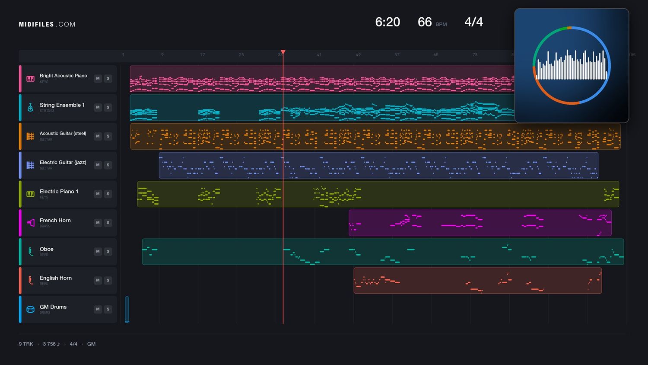Mute the Electric Guitar (jazz) track
This screenshot has width=648, height=365.
pyautogui.click(x=98, y=165)
